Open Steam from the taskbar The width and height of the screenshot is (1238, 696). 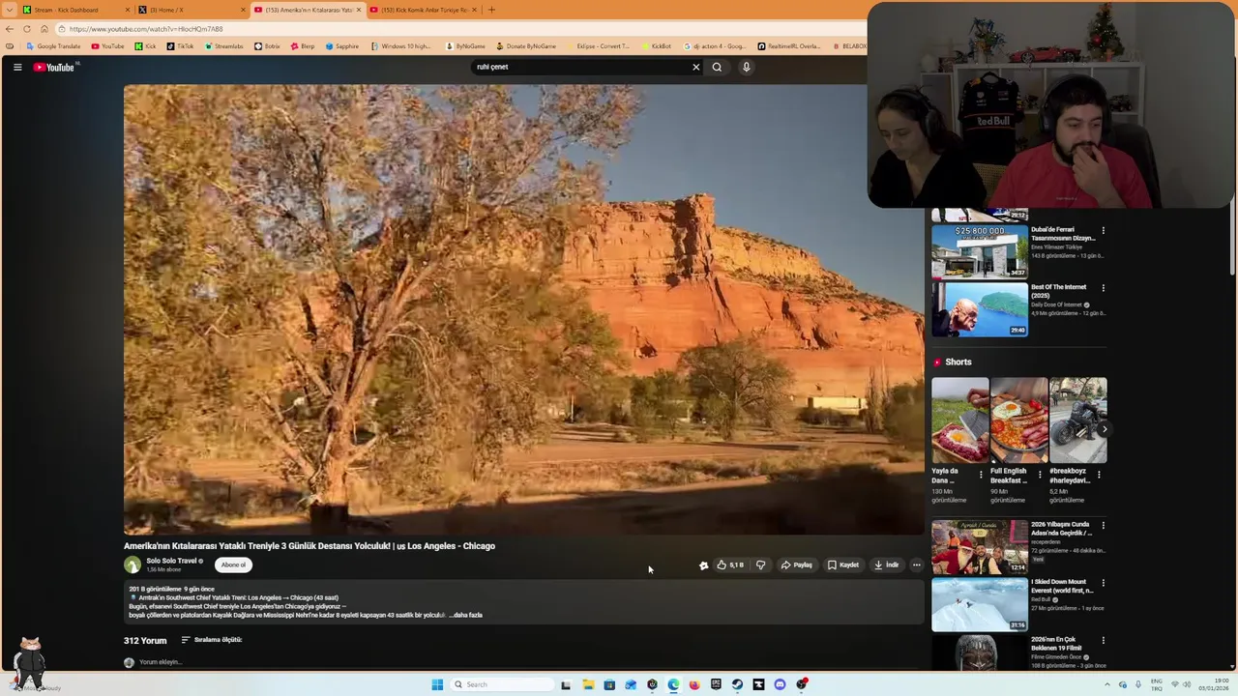[737, 684]
